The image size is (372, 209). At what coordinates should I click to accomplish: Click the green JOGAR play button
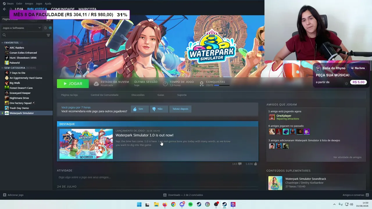point(73,84)
